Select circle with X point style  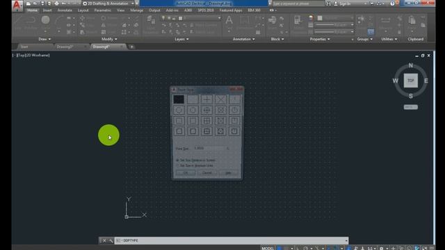[x=220, y=110]
